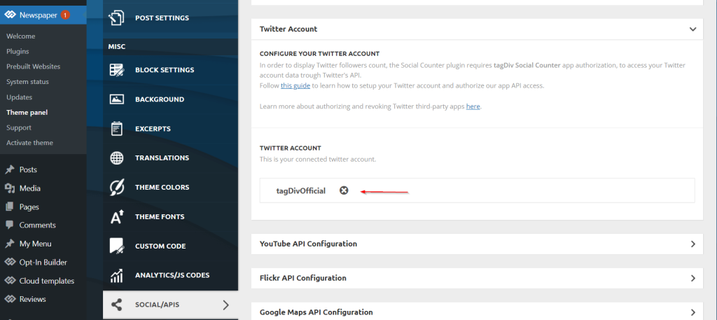The image size is (717, 320).
Task: Click the Newspaper logo icon
Action: tap(10, 15)
